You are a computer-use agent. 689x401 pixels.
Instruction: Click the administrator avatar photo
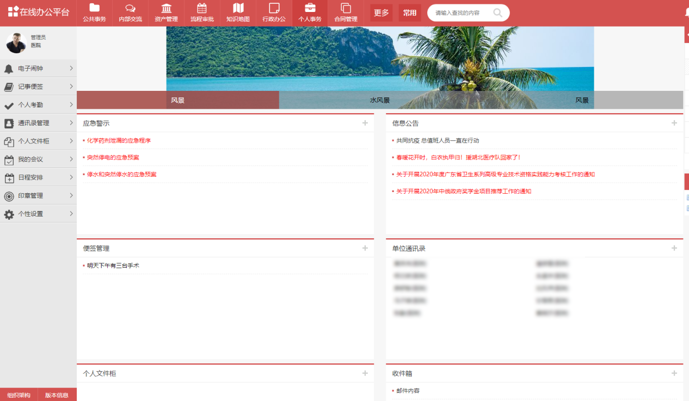click(x=16, y=42)
